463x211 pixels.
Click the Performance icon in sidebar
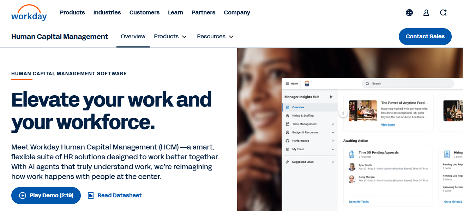[288, 141]
